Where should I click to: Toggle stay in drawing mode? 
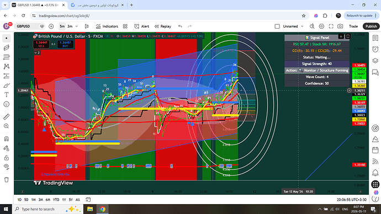tap(7, 148)
